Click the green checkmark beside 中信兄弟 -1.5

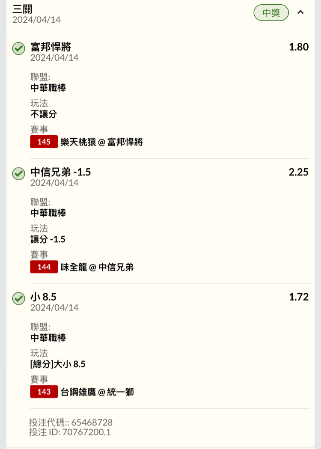[18, 173]
